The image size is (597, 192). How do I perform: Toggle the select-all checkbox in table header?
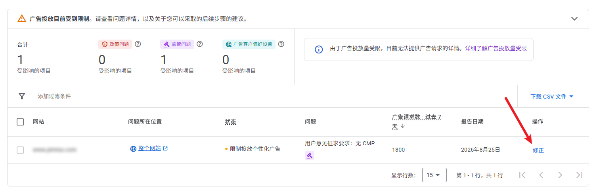pyautogui.click(x=20, y=122)
